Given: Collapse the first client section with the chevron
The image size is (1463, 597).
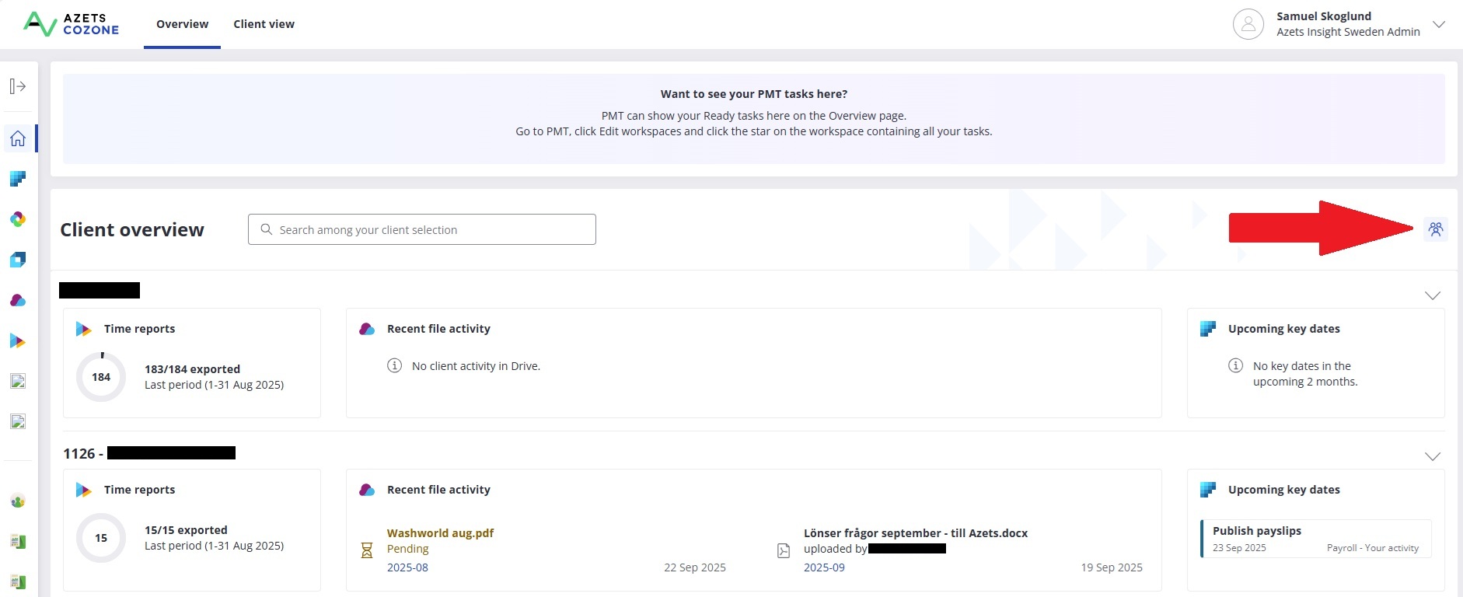Looking at the screenshot, I should coord(1432,295).
